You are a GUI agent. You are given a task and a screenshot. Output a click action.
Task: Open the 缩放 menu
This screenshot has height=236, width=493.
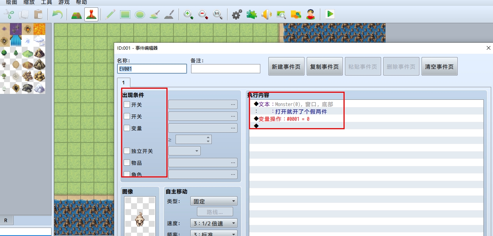pyautogui.click(x=29, y=2)
